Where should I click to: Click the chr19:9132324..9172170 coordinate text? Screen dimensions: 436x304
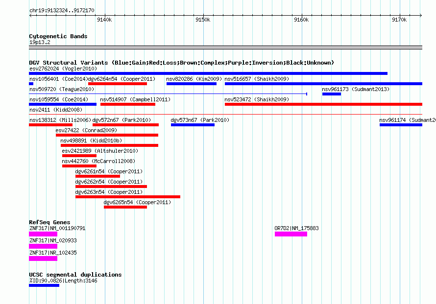62,10
